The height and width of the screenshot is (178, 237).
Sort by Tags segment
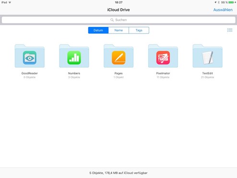[x=139, y=30]
